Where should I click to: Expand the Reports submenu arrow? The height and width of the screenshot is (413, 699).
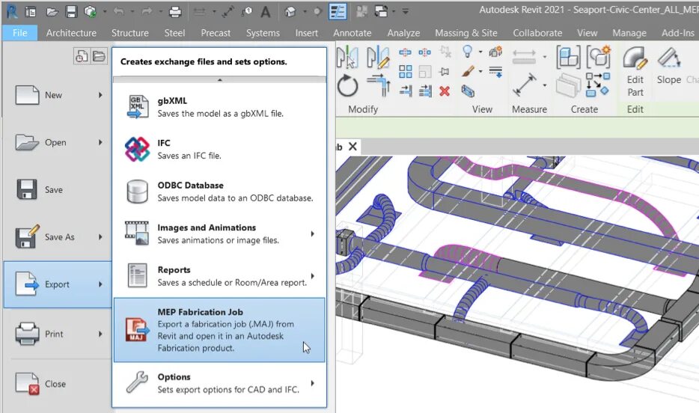pyautogui.click(x=313, y=276)
